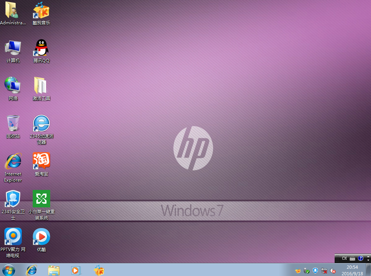
Task: Open the clock showing 20:54
Action: coord(352,270)
